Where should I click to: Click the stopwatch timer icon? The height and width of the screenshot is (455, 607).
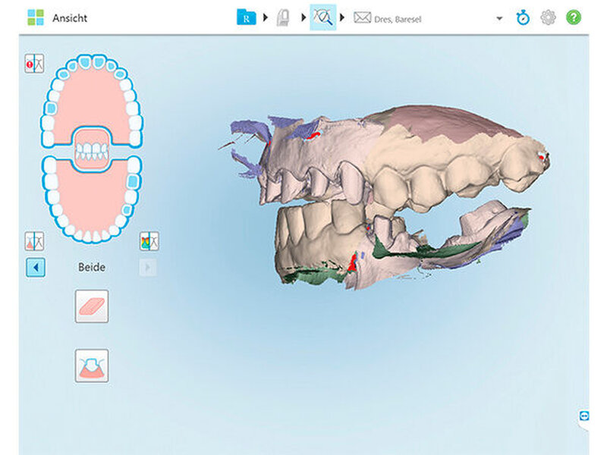(523, 17)
